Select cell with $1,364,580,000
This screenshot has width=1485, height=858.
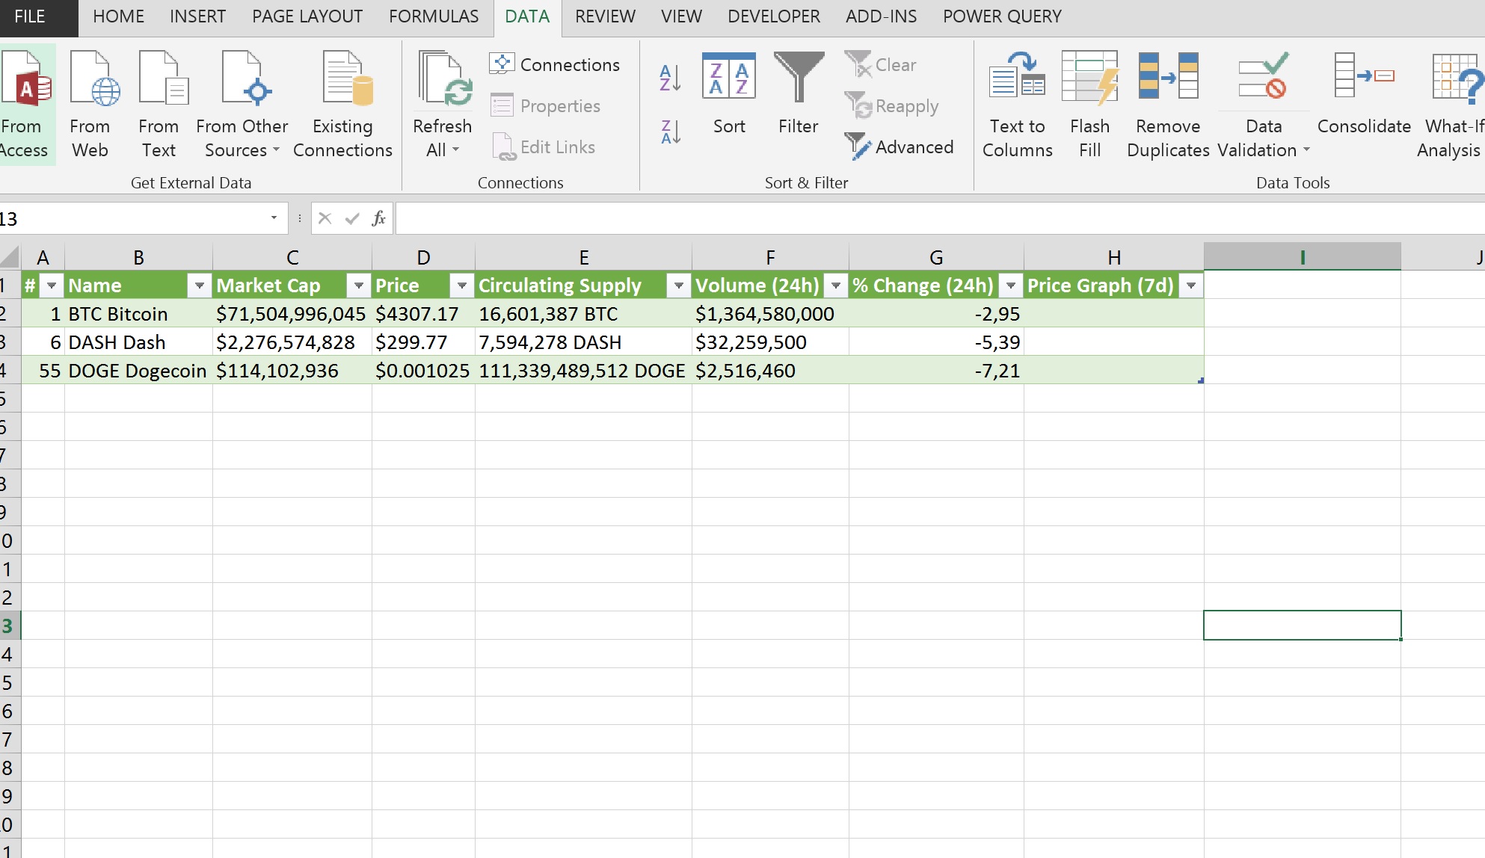pyautogui.click(x=770, y=314)
